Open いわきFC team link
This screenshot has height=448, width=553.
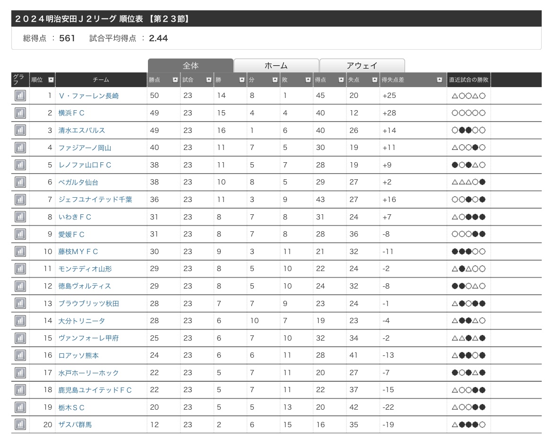point(75,217)
